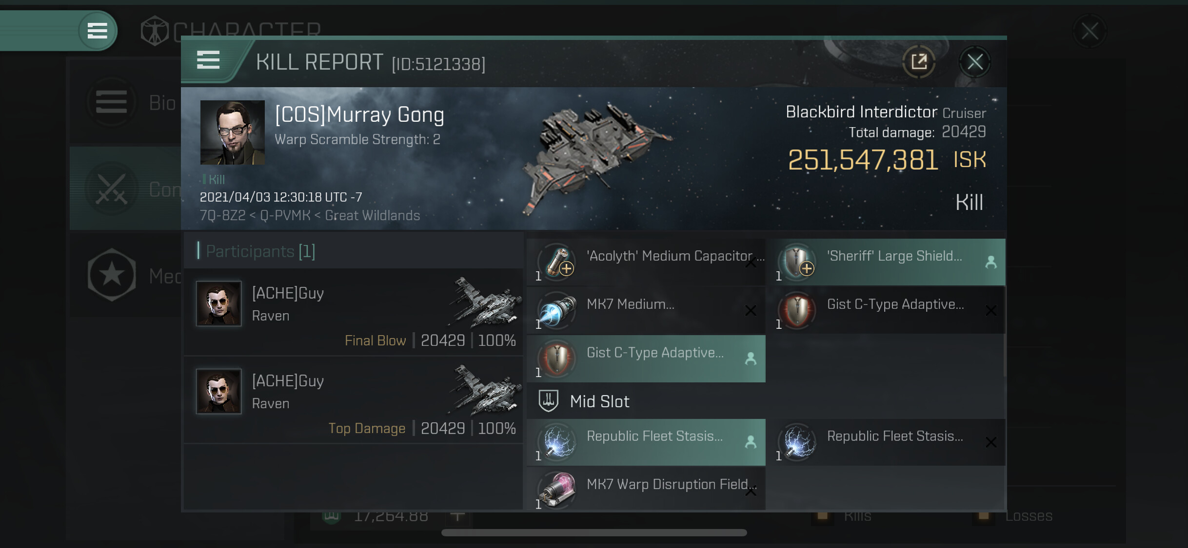This screenshot has width=1188, height=548.
Task: Click the 7Q-8Z2 Great Wildlands location link
Action: 310,215
